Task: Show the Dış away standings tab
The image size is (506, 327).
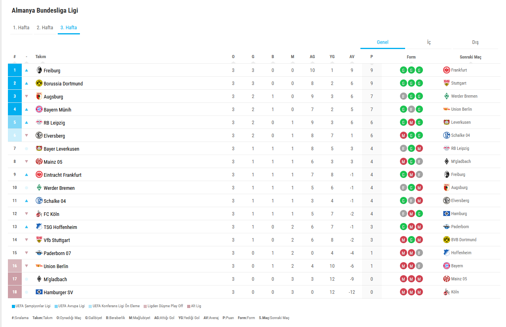Action: [475, 42]
